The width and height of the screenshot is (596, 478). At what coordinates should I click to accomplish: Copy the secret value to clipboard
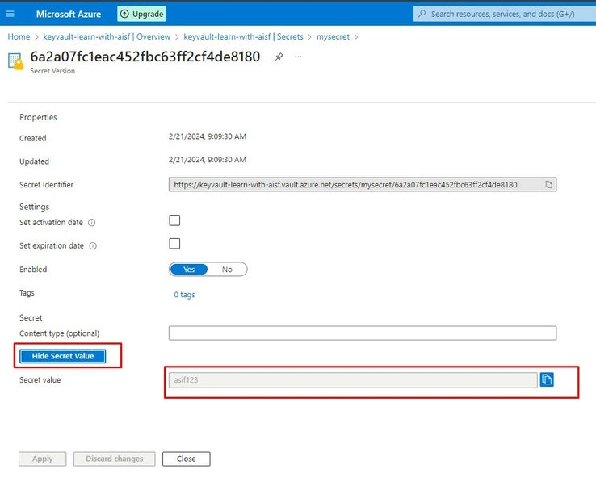tap(547, 379)
